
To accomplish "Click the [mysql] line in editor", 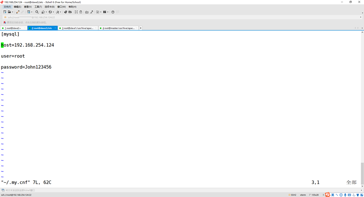I will [10, 34].
